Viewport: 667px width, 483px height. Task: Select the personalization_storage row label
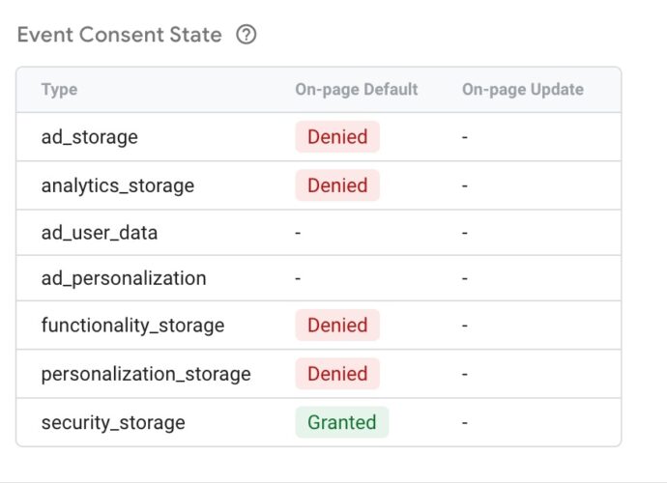(x=146, y=374)
